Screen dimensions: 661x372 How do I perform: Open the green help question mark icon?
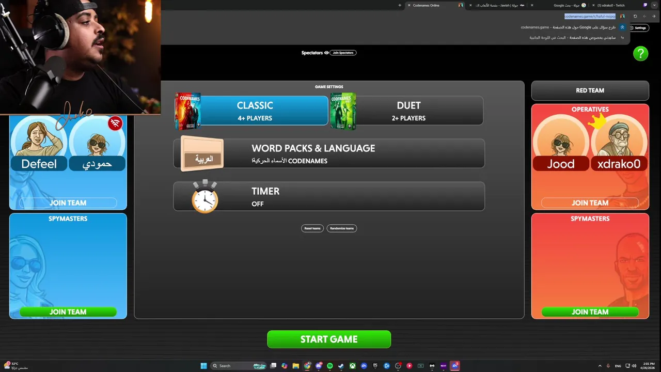click(640, 53)
